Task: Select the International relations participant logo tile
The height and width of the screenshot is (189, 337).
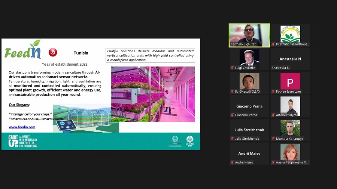Action: coord(290,34)
